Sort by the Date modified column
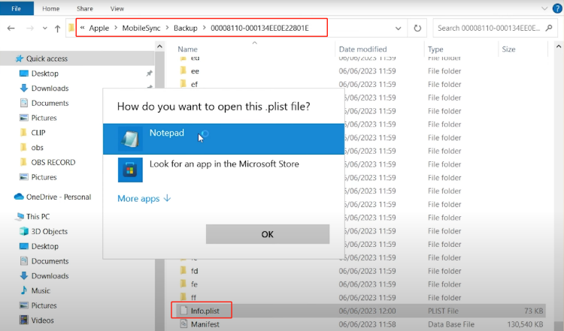 362,50
